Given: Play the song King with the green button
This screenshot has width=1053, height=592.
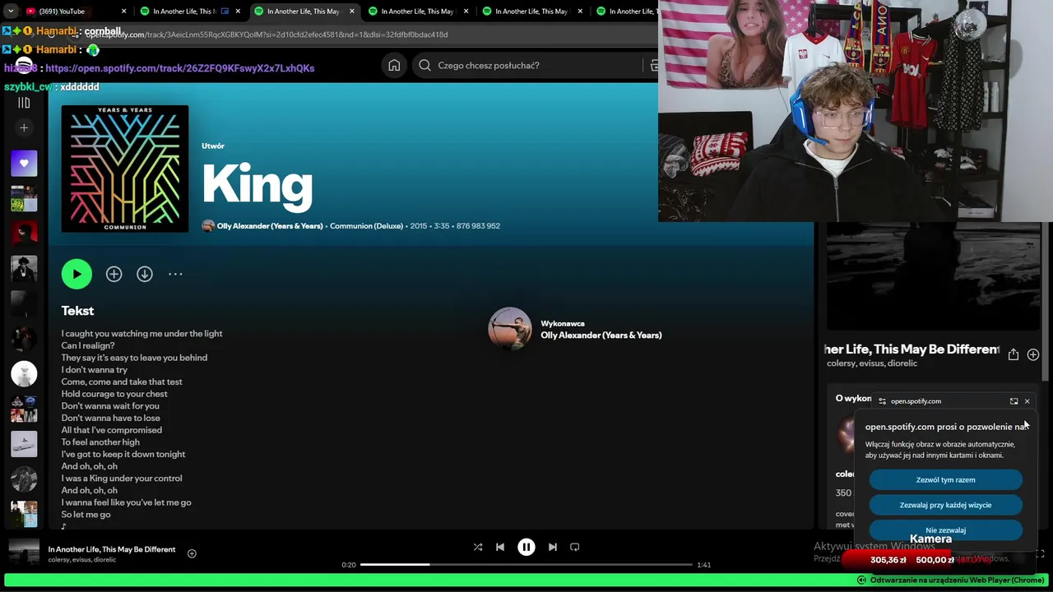Looking at the screenshot, I should (x=77, y=274).
